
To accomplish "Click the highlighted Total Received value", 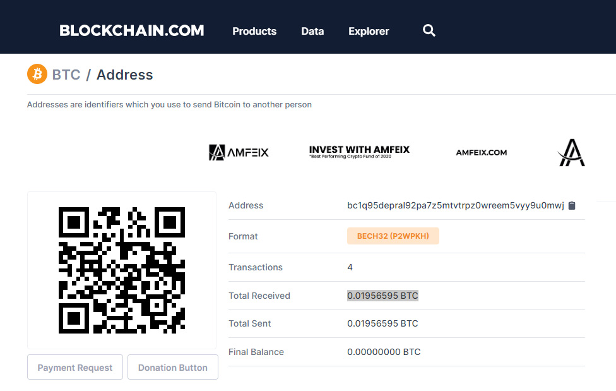I will click(x=382, y=296).
